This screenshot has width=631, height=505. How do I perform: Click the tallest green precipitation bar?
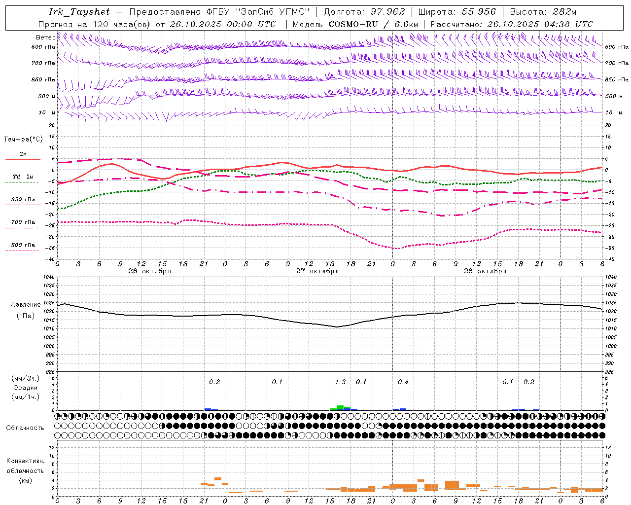pos(340,408)
